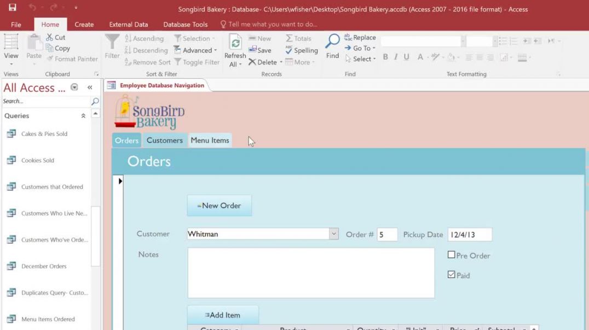This screenshot has width=589, height=330.
Task: Click the Order # field
Action: (387, 234)
